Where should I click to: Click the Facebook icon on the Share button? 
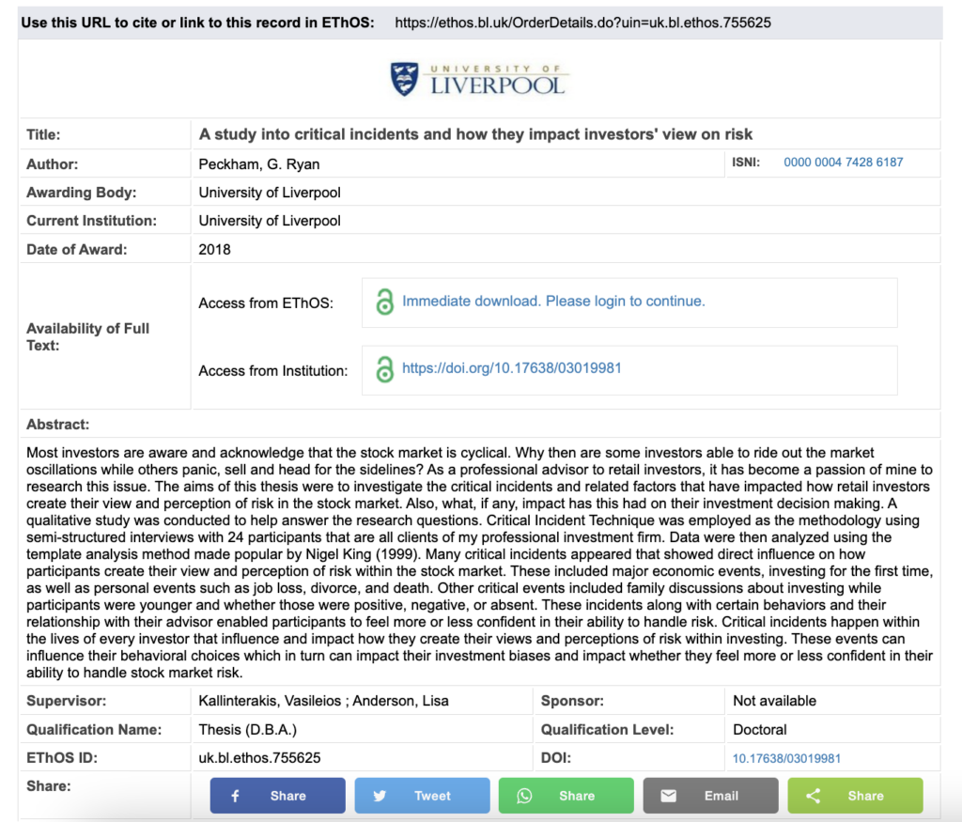[x=235, y=796]
